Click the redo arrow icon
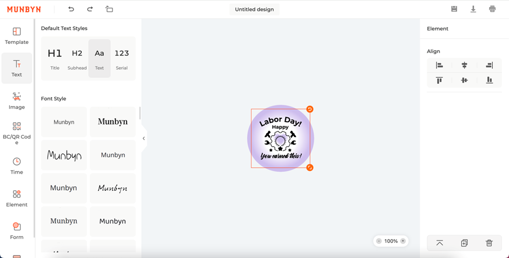The image size is (509, 258). (x=90, y=9)
